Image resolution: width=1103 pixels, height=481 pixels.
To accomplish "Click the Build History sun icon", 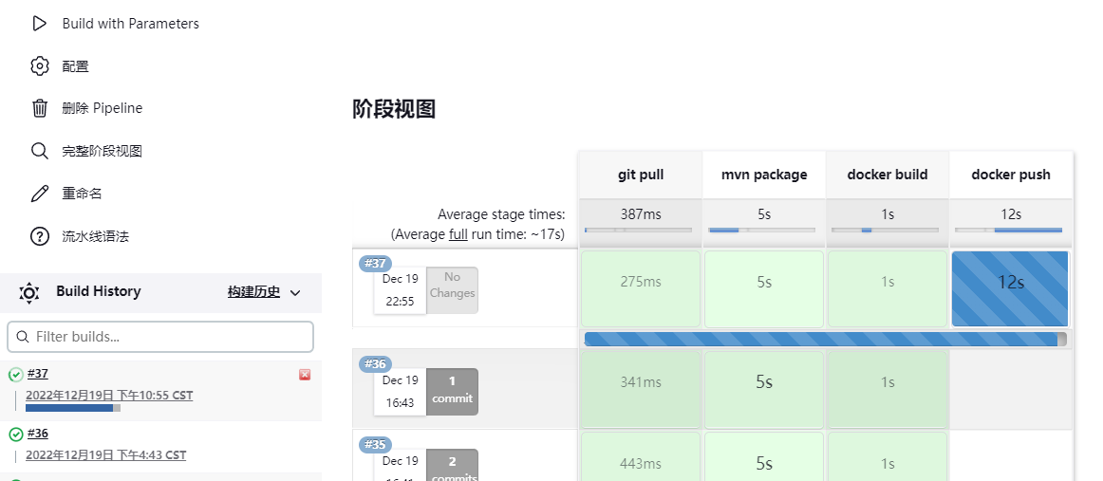I will tap(29, 292).
